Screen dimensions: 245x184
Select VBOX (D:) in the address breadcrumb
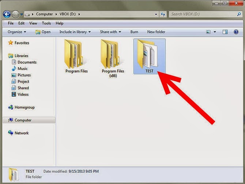point(68,14)
